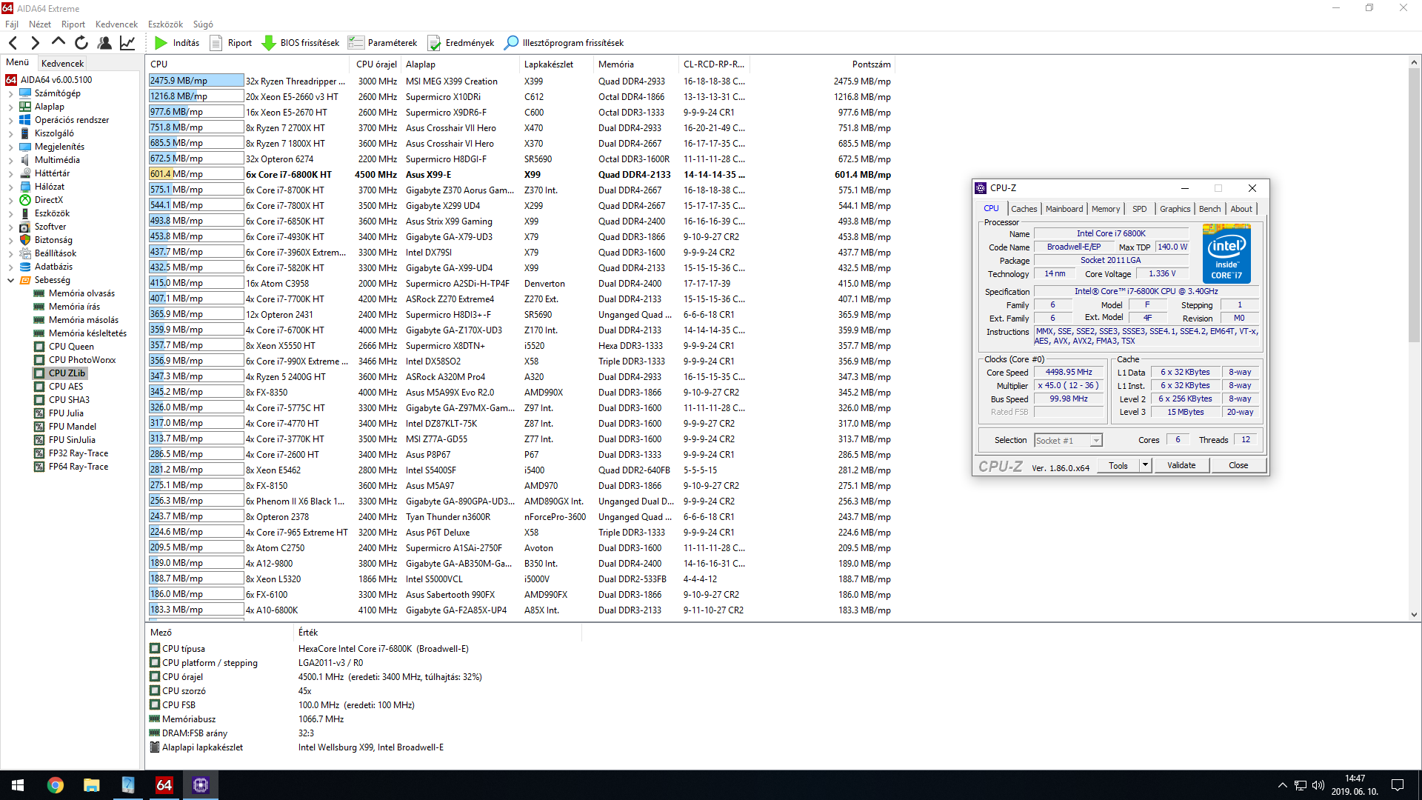Click CPU-Z Close button
Image resolution: width=1422 pixels, height=800 pixels.
(x=1238, y=465)
